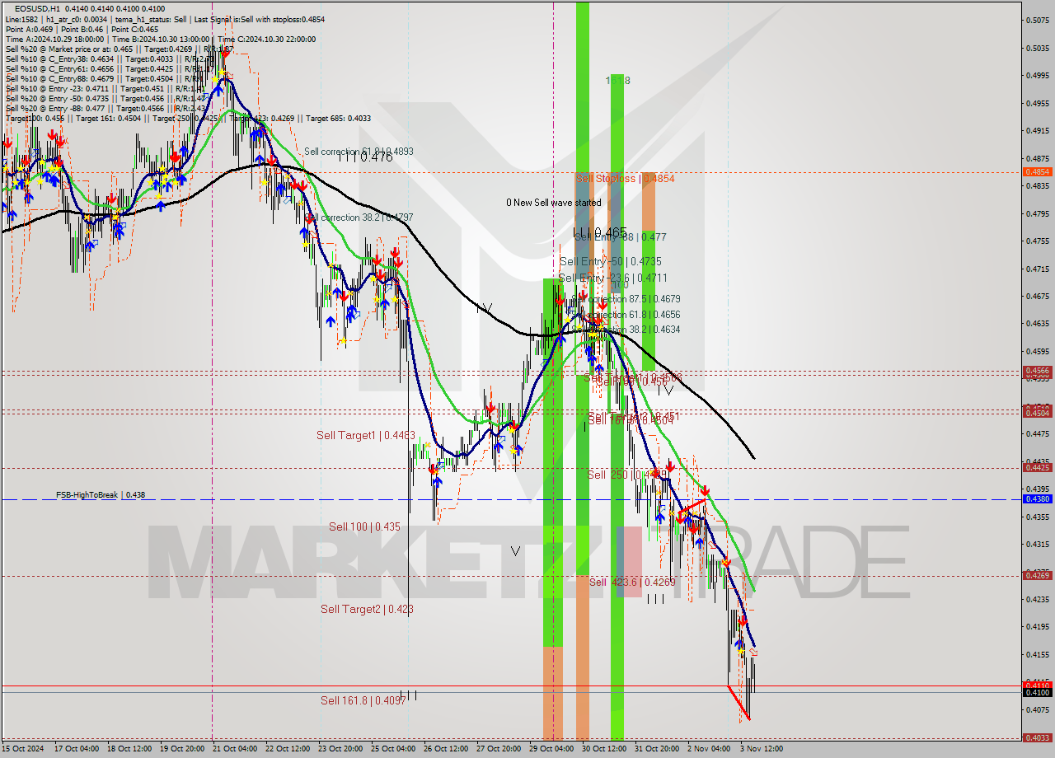Click the 'Sell Entry -50 | 0.4735' label
Screen dimensions: 1055x758
(x=610, y=261)
